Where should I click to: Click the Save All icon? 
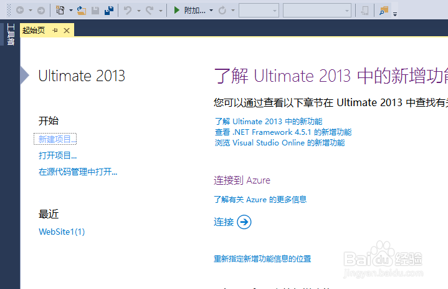(x=109, y=11)
